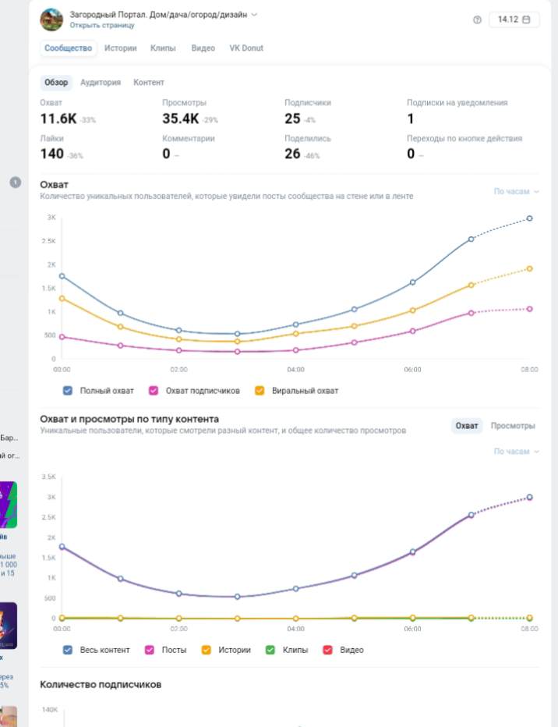Toggle the Виральный охват checkbox

point(260,390)
